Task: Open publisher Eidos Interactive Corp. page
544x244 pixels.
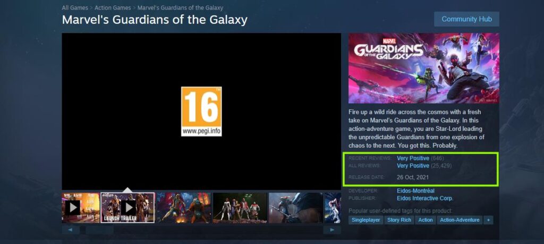Action: (425, 198)
